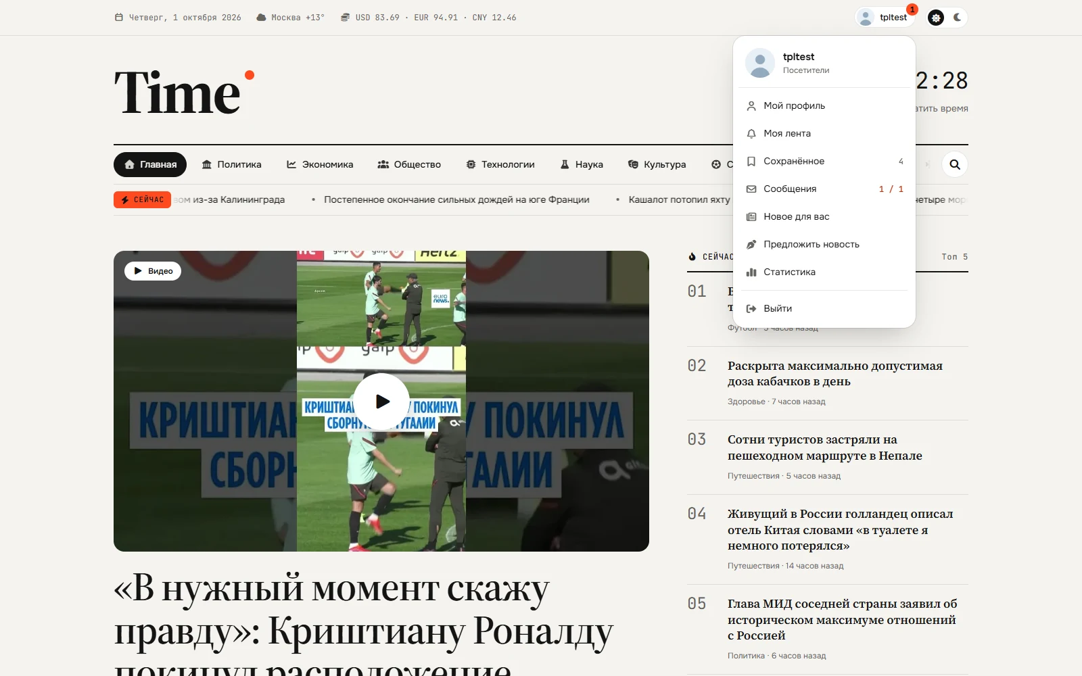
Task: Open the Культура section
Action: [x=657, y=164]
